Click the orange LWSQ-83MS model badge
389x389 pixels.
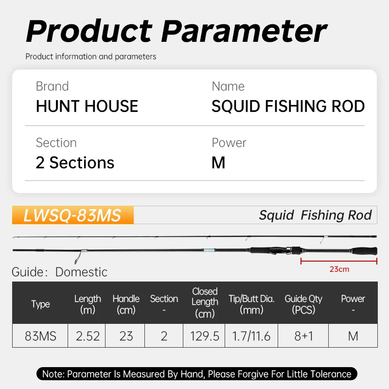coord(72,215)
